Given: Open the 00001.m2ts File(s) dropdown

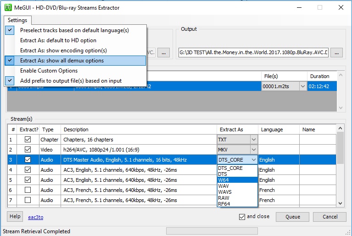Looking at the screenshot, I should point(302,86).
